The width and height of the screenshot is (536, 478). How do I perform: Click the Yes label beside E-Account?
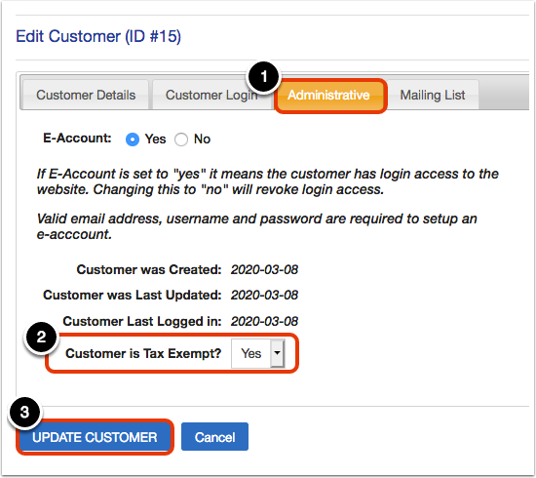(x=155, y=139)
